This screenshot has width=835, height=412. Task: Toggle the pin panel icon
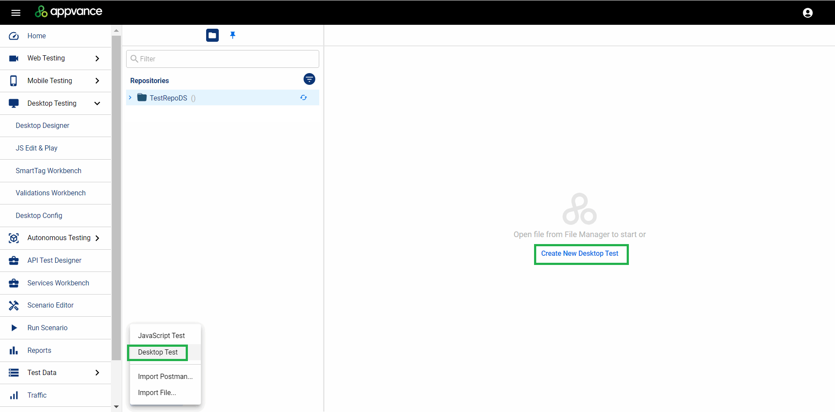point(233,35)
